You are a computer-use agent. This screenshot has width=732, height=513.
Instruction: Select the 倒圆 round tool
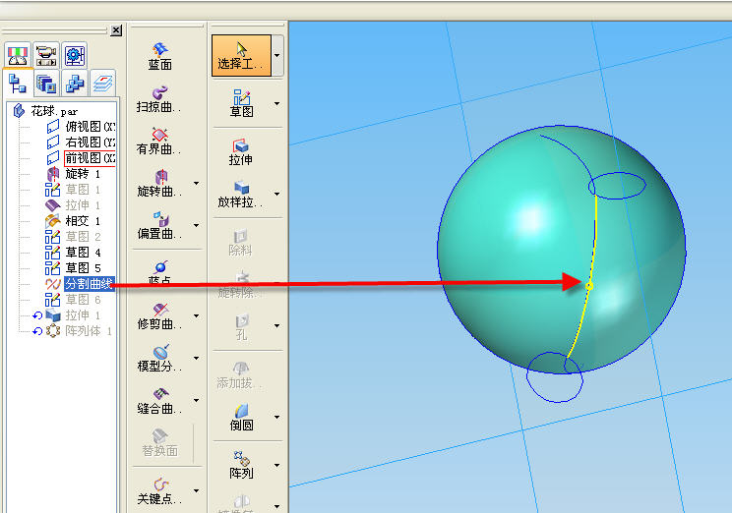point(241,418)
